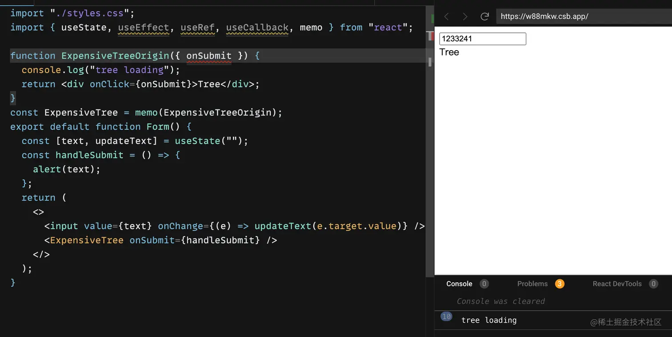Click the 'const ExpensiveTree = memo' line
Image resolution: width=672 pixels, height=337 pixels.
[146, 113]
